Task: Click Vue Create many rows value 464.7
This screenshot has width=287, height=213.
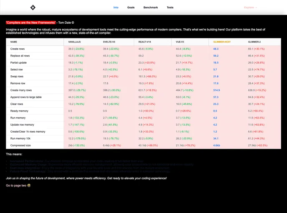Action: pos(179,90)
